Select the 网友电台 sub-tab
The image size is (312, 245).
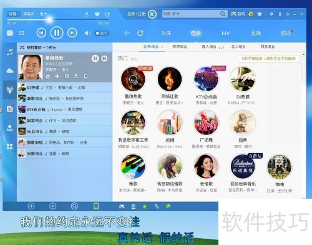(268, 47)
